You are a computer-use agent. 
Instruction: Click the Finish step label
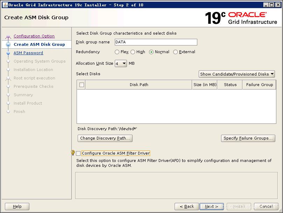[19, 112]
